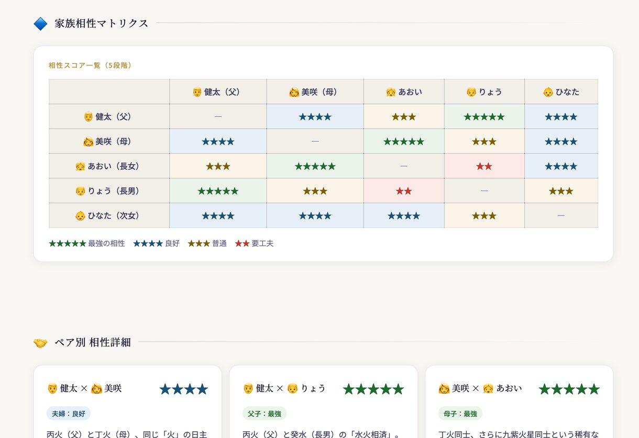Click the 美咲 row, ひなた column four-star cell
Screen dimensions: 639x438
561,141
